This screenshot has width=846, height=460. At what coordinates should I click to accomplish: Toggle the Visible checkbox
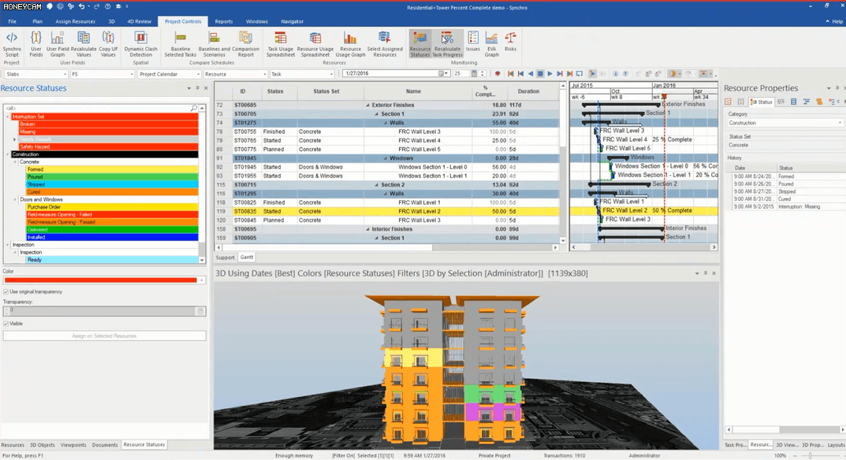tap(6, 324)
